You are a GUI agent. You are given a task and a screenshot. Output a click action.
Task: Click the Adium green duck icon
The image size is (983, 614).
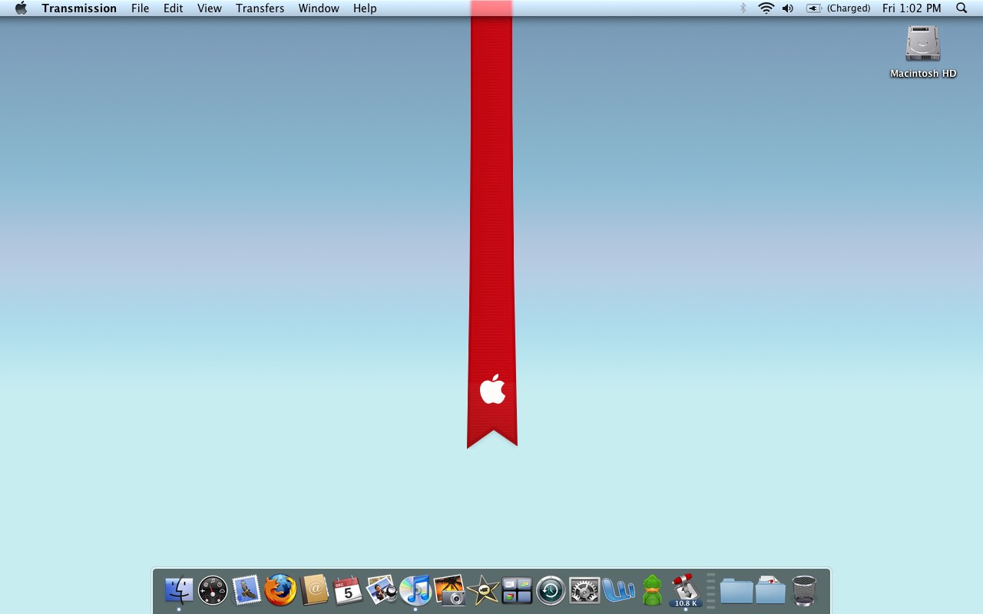[x=652, y=590]
